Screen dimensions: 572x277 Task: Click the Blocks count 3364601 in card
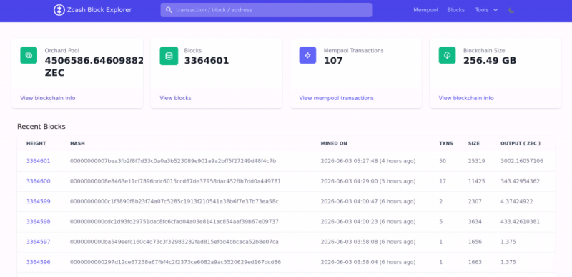tap(207, 61)
